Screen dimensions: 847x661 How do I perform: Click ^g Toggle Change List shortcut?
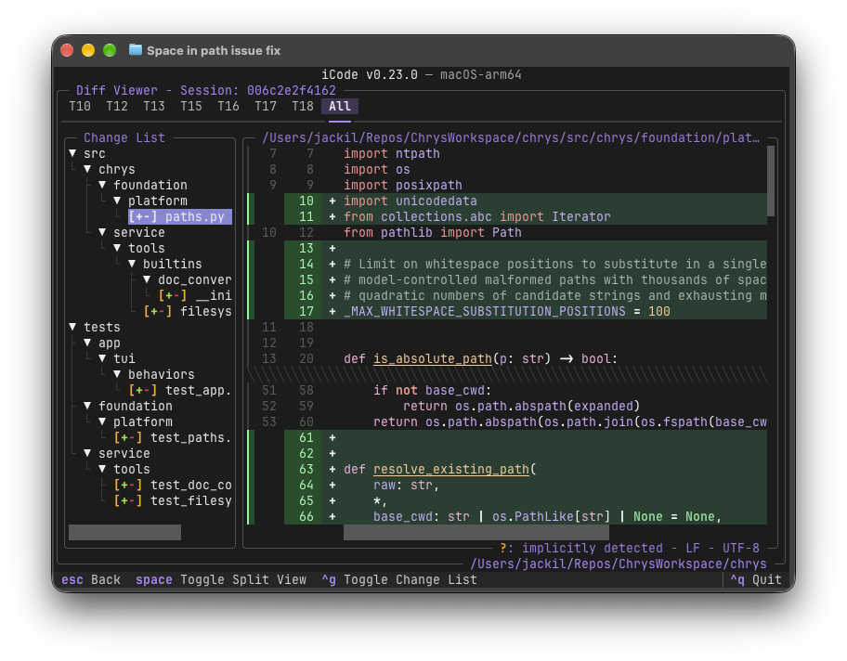tap(399, 579)
